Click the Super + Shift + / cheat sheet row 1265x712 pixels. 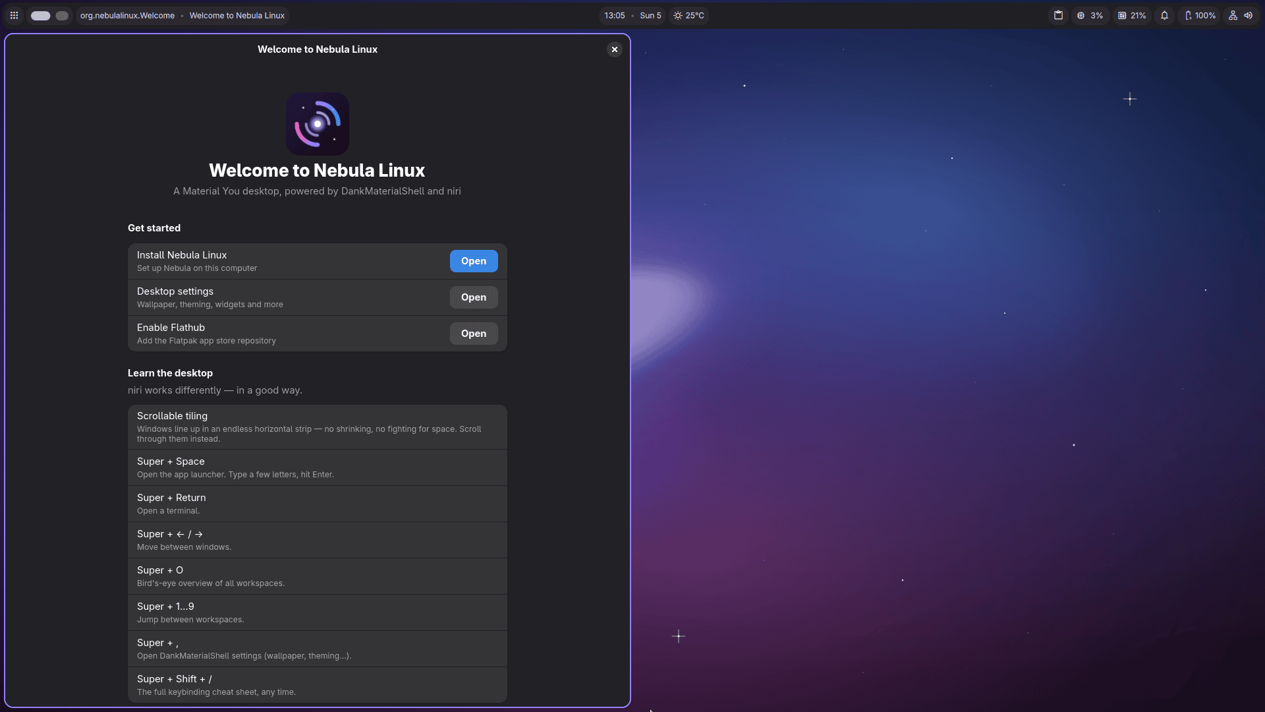click(x=318, y=685)
